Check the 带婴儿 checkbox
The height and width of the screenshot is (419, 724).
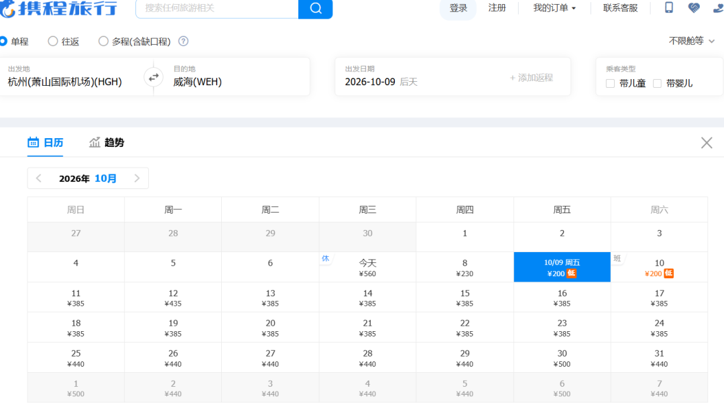pyautogui.click(x=657, y=83)
